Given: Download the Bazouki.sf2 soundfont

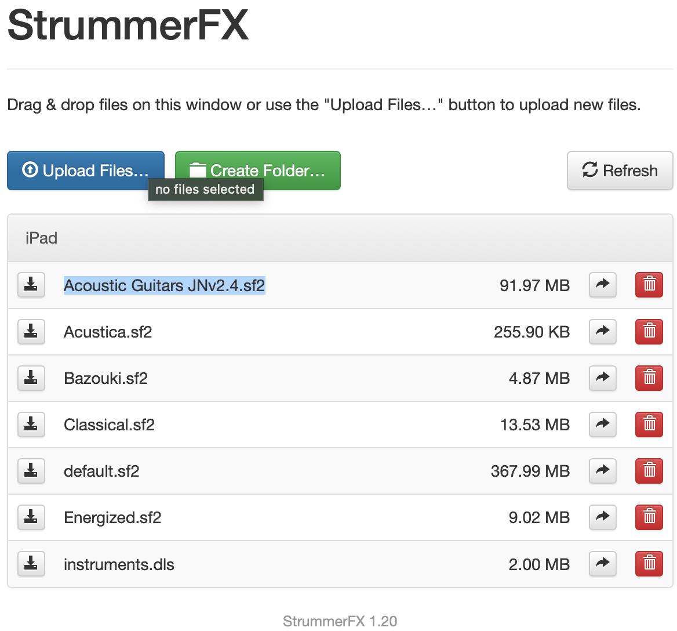Looking at the screenshot, I should click(31, 378).
